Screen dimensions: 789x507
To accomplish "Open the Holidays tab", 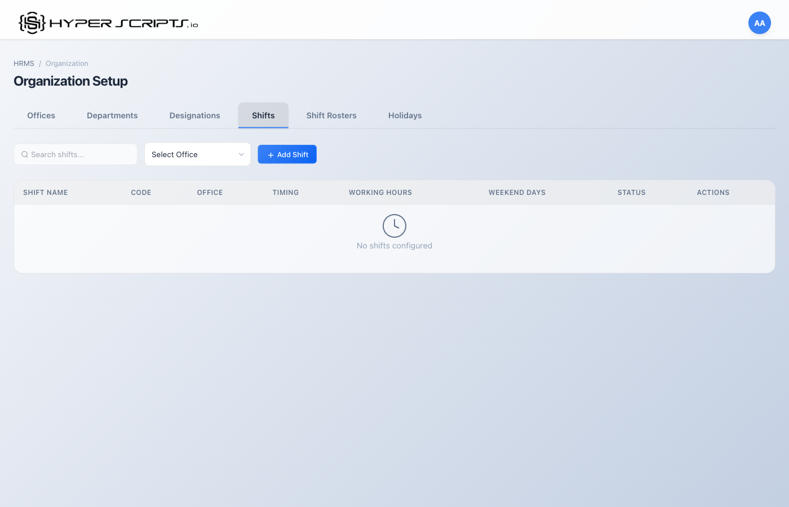I will coord(405,115).
